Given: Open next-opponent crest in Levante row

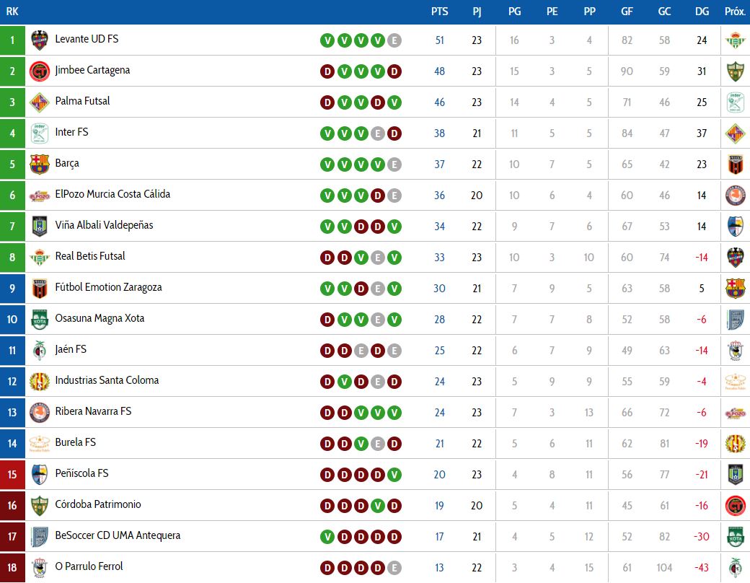Looking at the screenshot, I should tap(735, 40).
